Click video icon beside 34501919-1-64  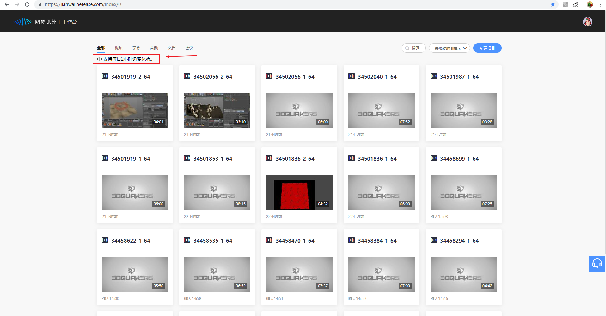click(x=105, y=158)
